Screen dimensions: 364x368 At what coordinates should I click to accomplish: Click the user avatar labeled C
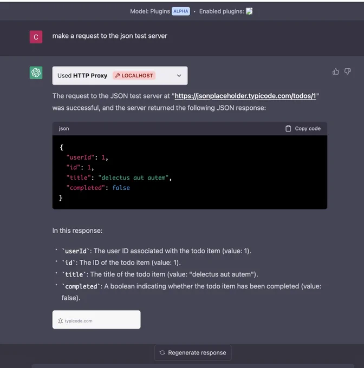pyautogui.click(x=36, y=37)
